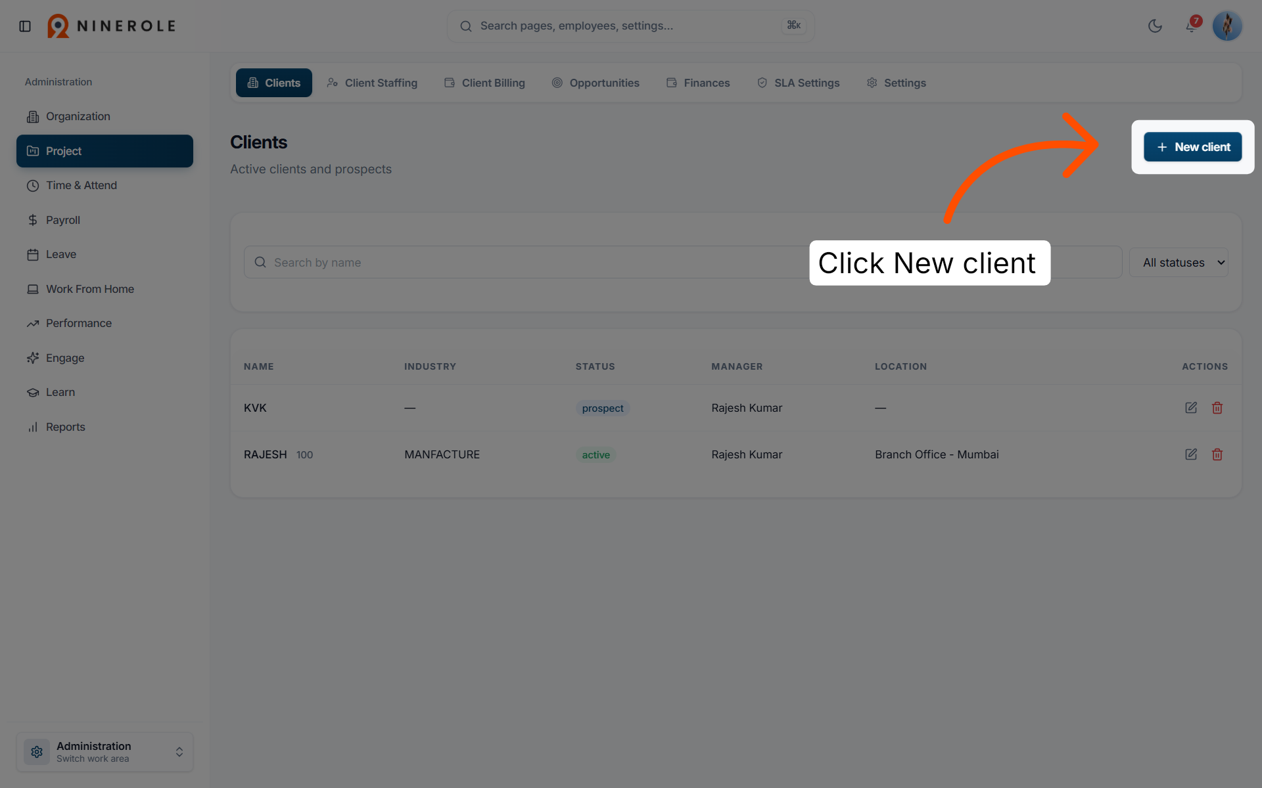Switch to the Opportunities tab
The width and height of the screenshot is (1262, 788).
(596, 83)
